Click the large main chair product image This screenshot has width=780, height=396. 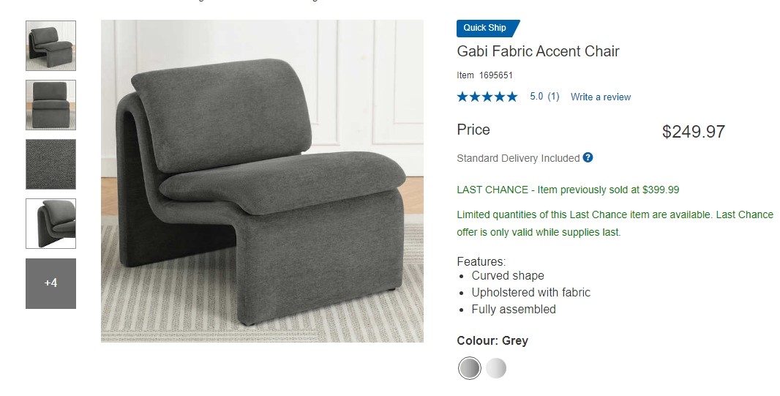(262, 181)
